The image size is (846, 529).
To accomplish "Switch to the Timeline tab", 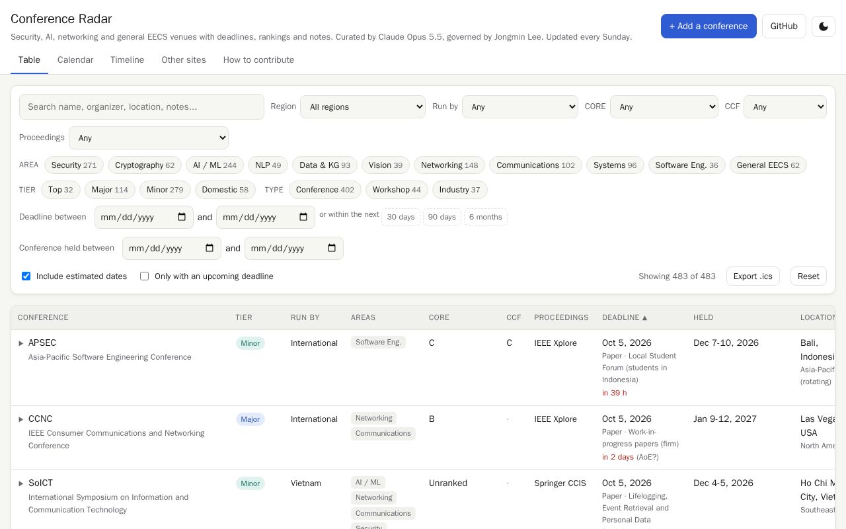I will click(x=128, y=60).
